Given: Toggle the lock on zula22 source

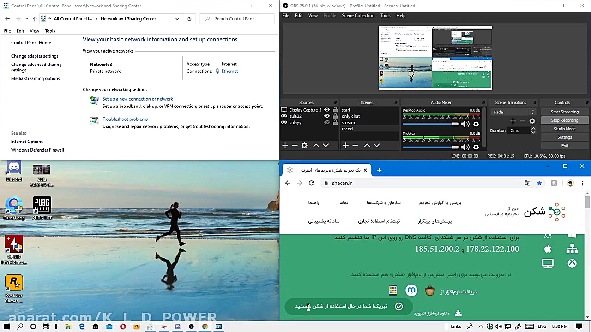Looking at the screenshot, I should pos(335,116).
